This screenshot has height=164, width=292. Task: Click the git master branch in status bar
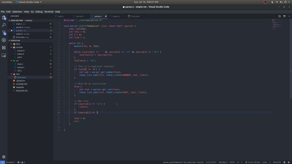10,162
